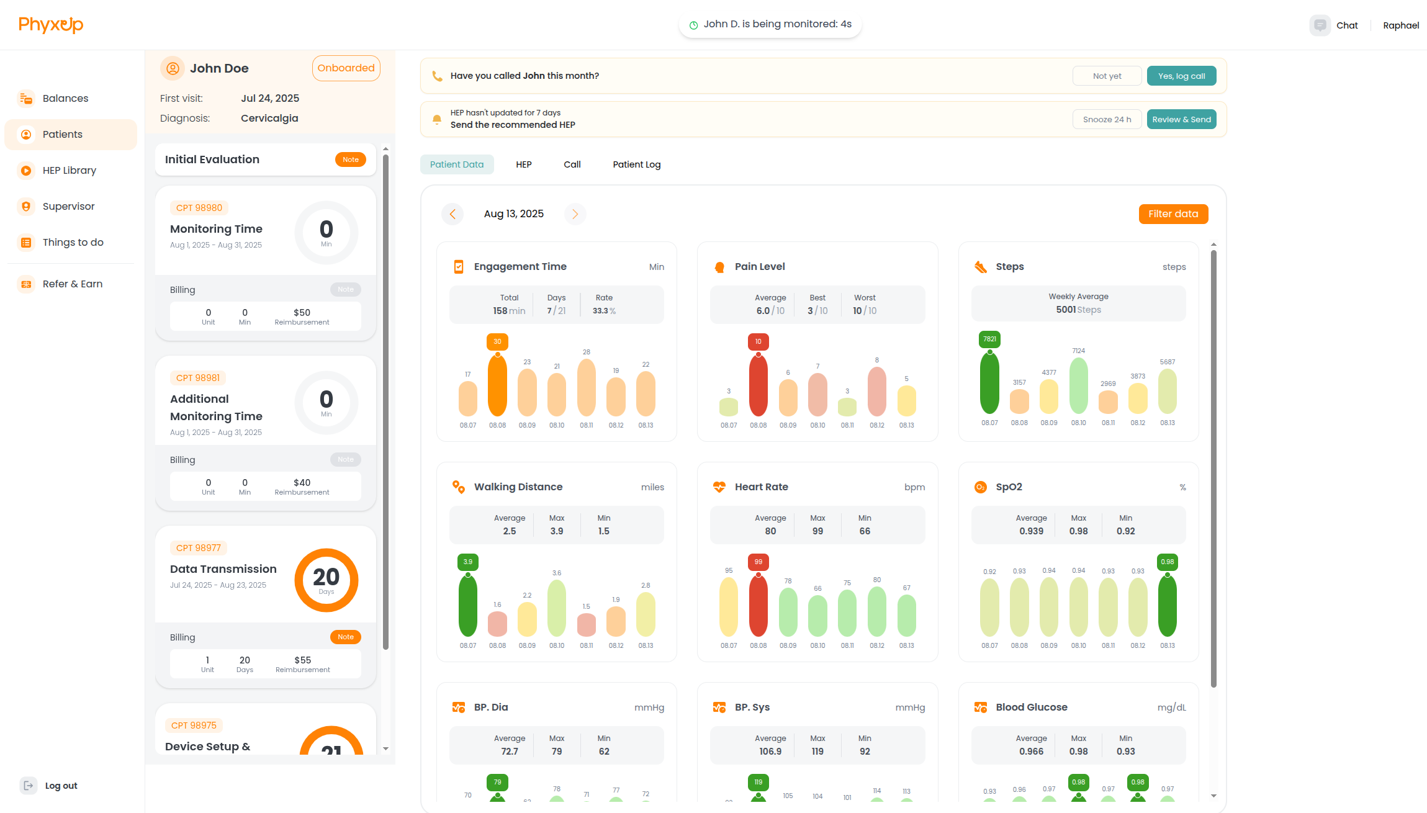
Task: Click the phone icon in call reminder
Action: (437, 76)
